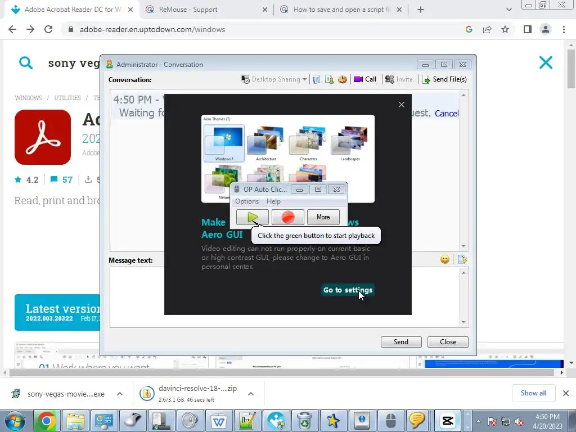Open Chrome three-dot menu

[x=564, y=29]
